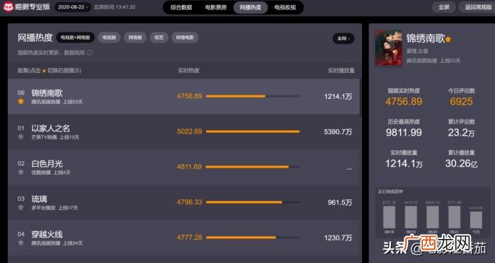The image size is (495, 263).
Task: Select the 电视剧+网络剧 filter
Action: 76,37
